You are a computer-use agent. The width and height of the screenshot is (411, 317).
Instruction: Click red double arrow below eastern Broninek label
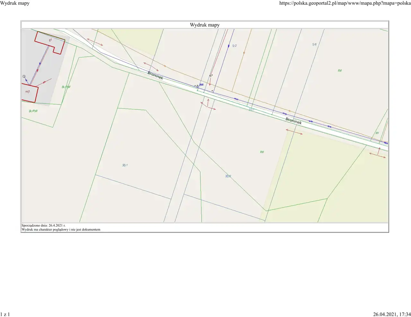pos(294,132)
